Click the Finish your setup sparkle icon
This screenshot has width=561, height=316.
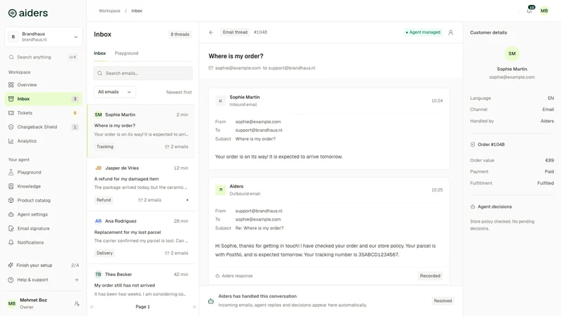pos(11,265)
